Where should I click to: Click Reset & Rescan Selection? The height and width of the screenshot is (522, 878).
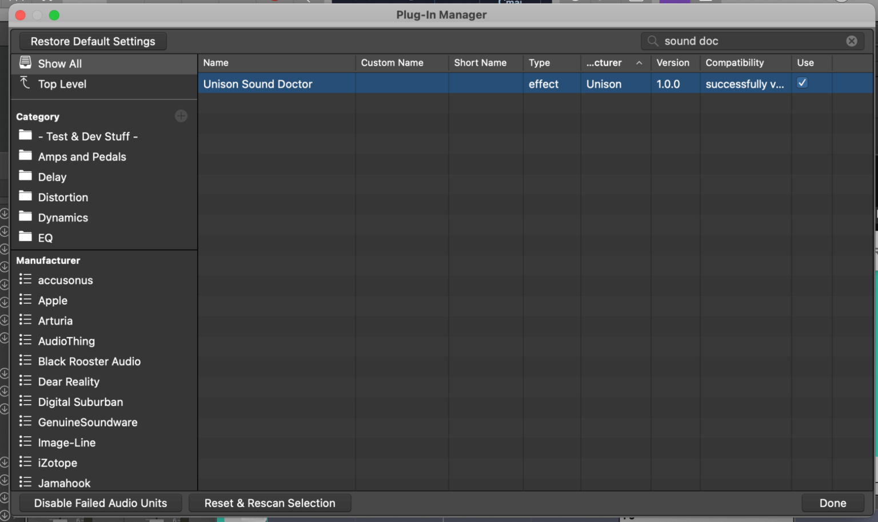270,503
